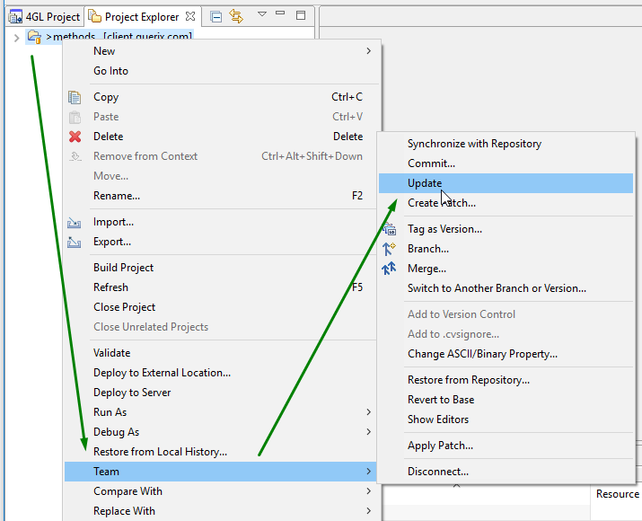Click the red Delete X icon
642x521 pixels.
click(x=75, y=137)
